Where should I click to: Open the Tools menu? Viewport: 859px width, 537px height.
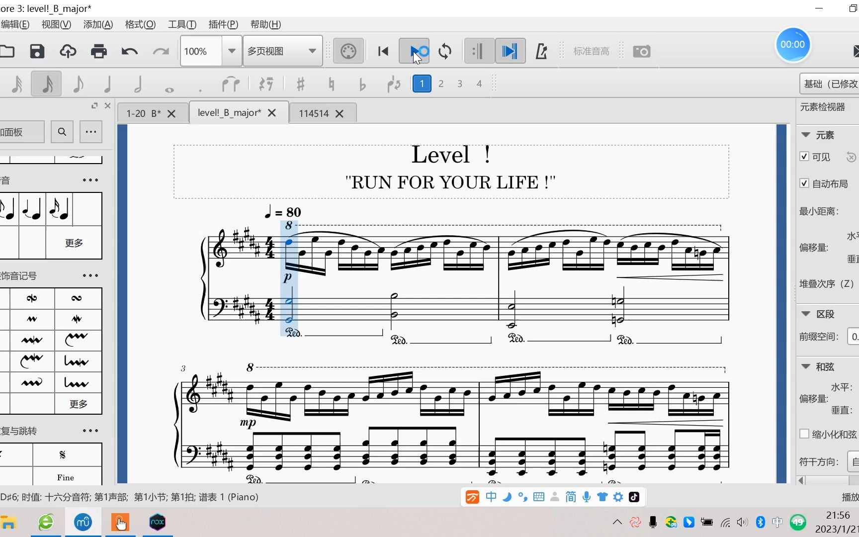182,24
